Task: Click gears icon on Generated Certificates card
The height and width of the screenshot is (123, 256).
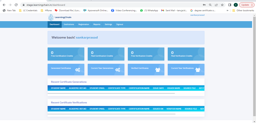Action: click(x=78, y=70)
